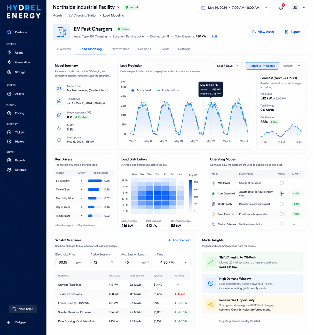Open the Time 4:30 PM dropdown

[174, 262]
